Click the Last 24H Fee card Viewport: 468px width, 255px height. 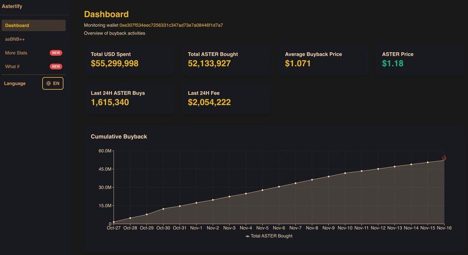point(226,98)
